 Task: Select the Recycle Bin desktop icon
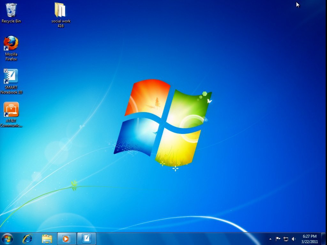click(x=11, y=12)
